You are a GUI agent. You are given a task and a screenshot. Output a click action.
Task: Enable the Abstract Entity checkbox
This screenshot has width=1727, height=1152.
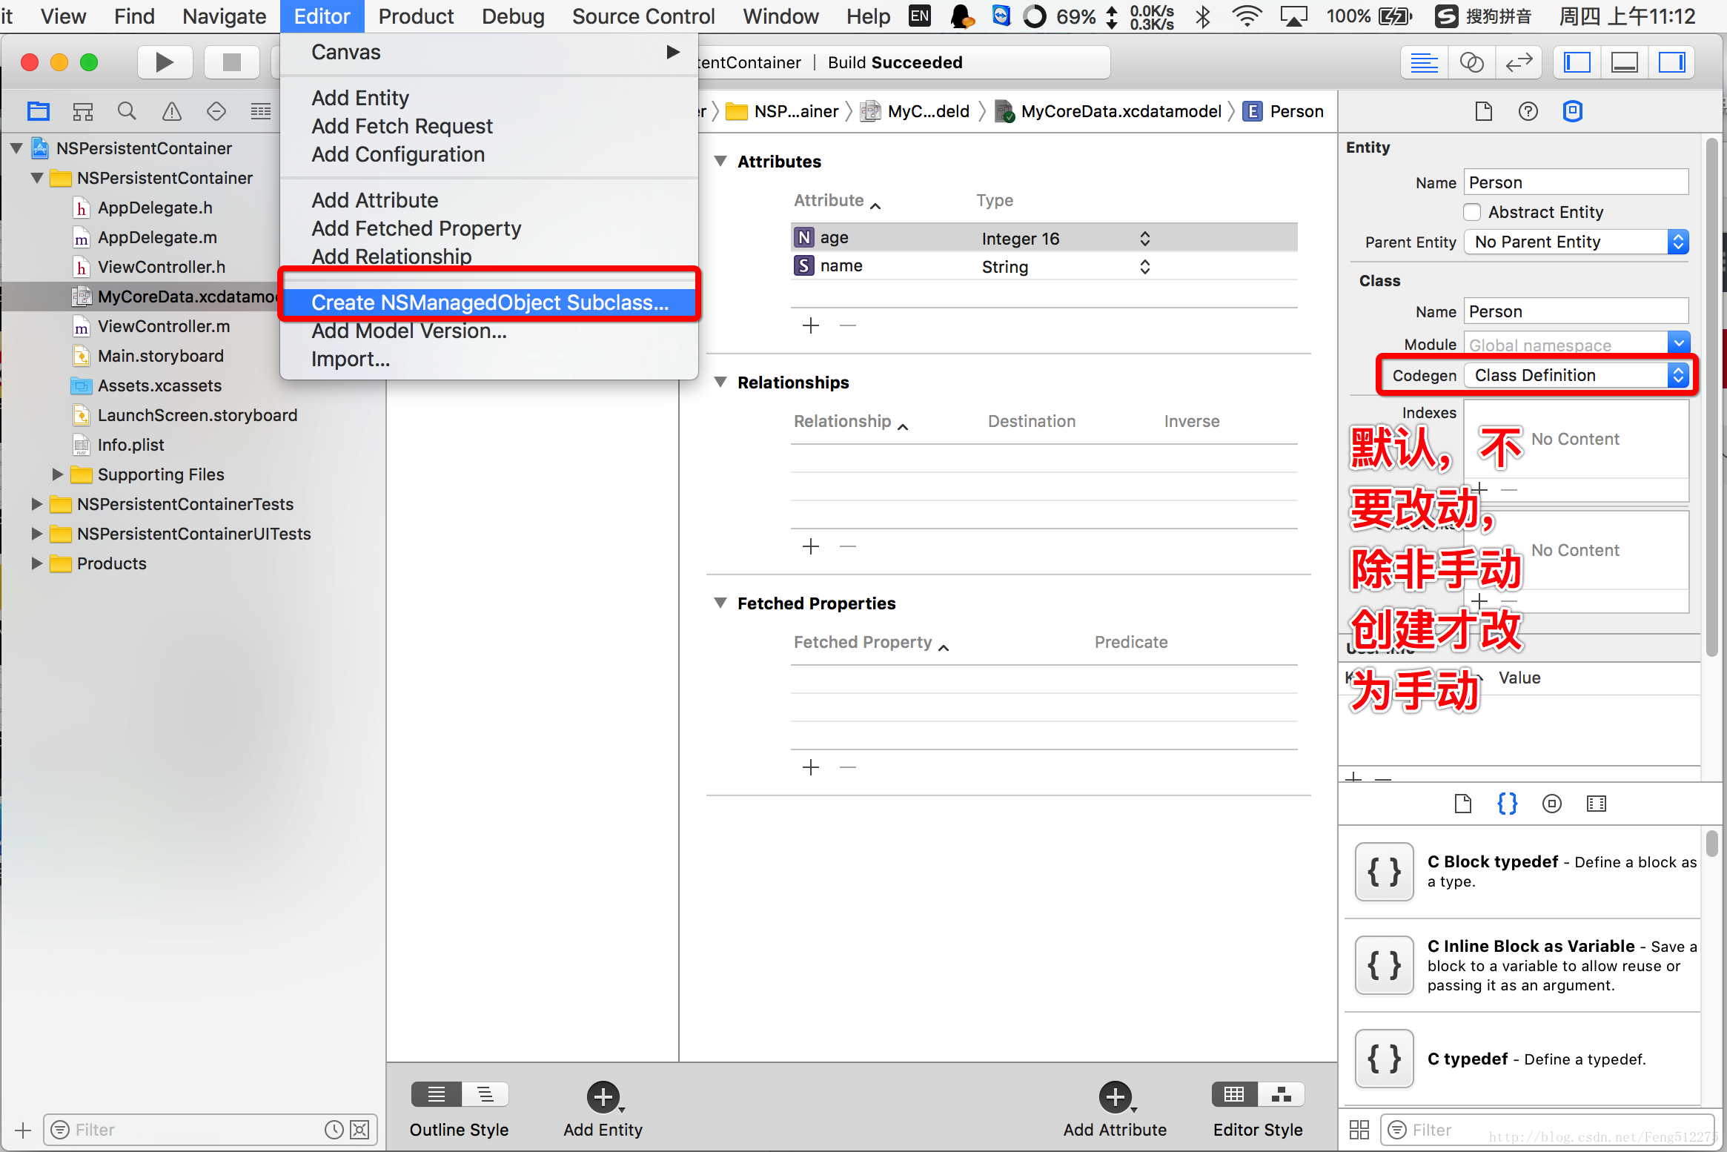[x=1473, y=213]
